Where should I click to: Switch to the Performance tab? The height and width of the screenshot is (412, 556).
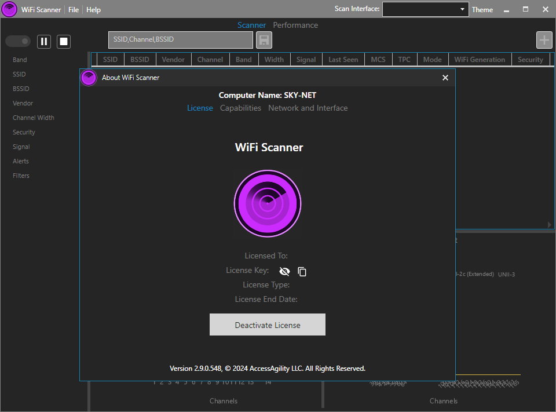(295, 25)
